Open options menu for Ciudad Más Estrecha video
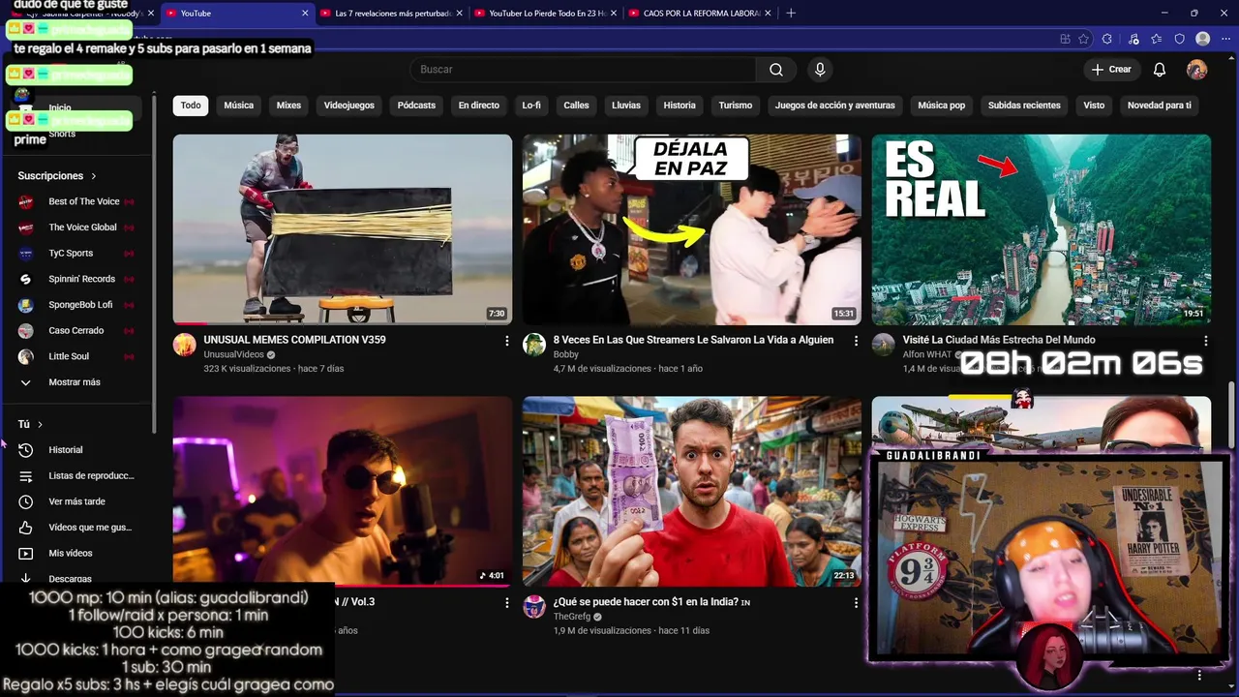The height and width of the screenshot is (697, 1239). 1205,341
